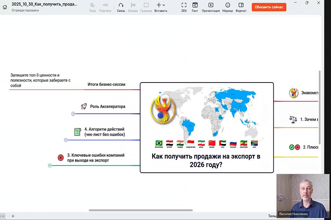Toggle the Формат panel
This screenshot has width=331, height=220.
point(241,7)
